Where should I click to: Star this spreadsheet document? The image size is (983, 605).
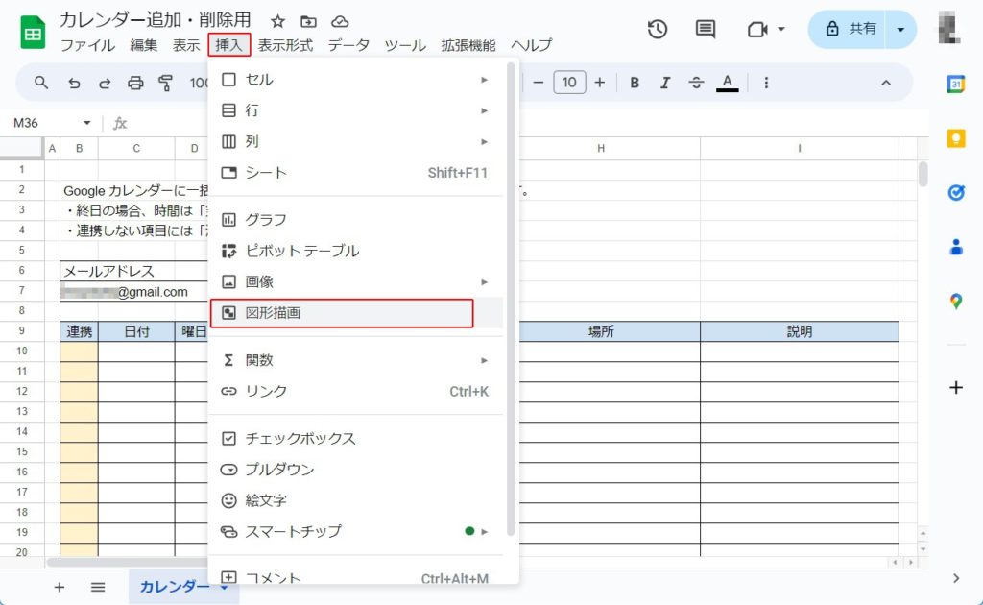click(277, 21)
